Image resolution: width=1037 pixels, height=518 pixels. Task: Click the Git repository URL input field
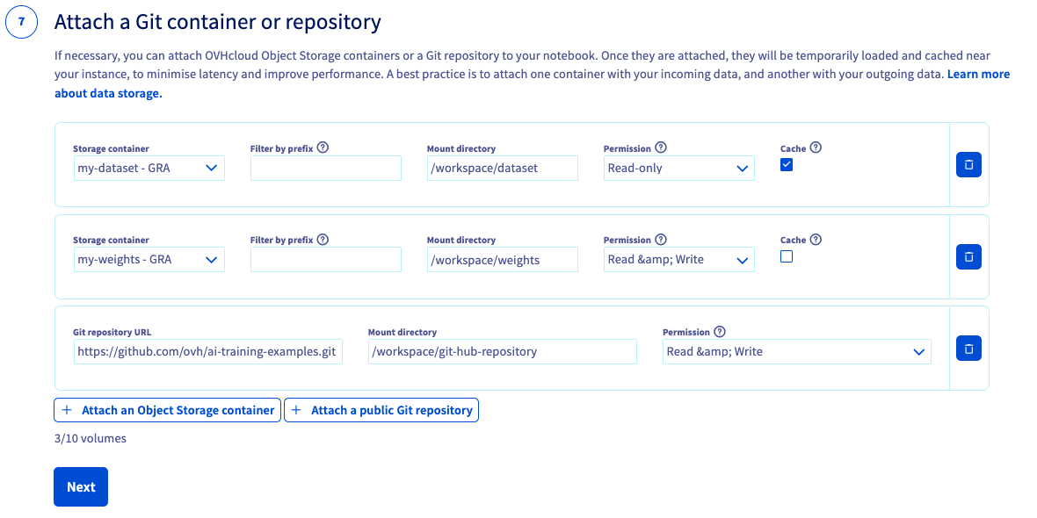click(208, 352)
